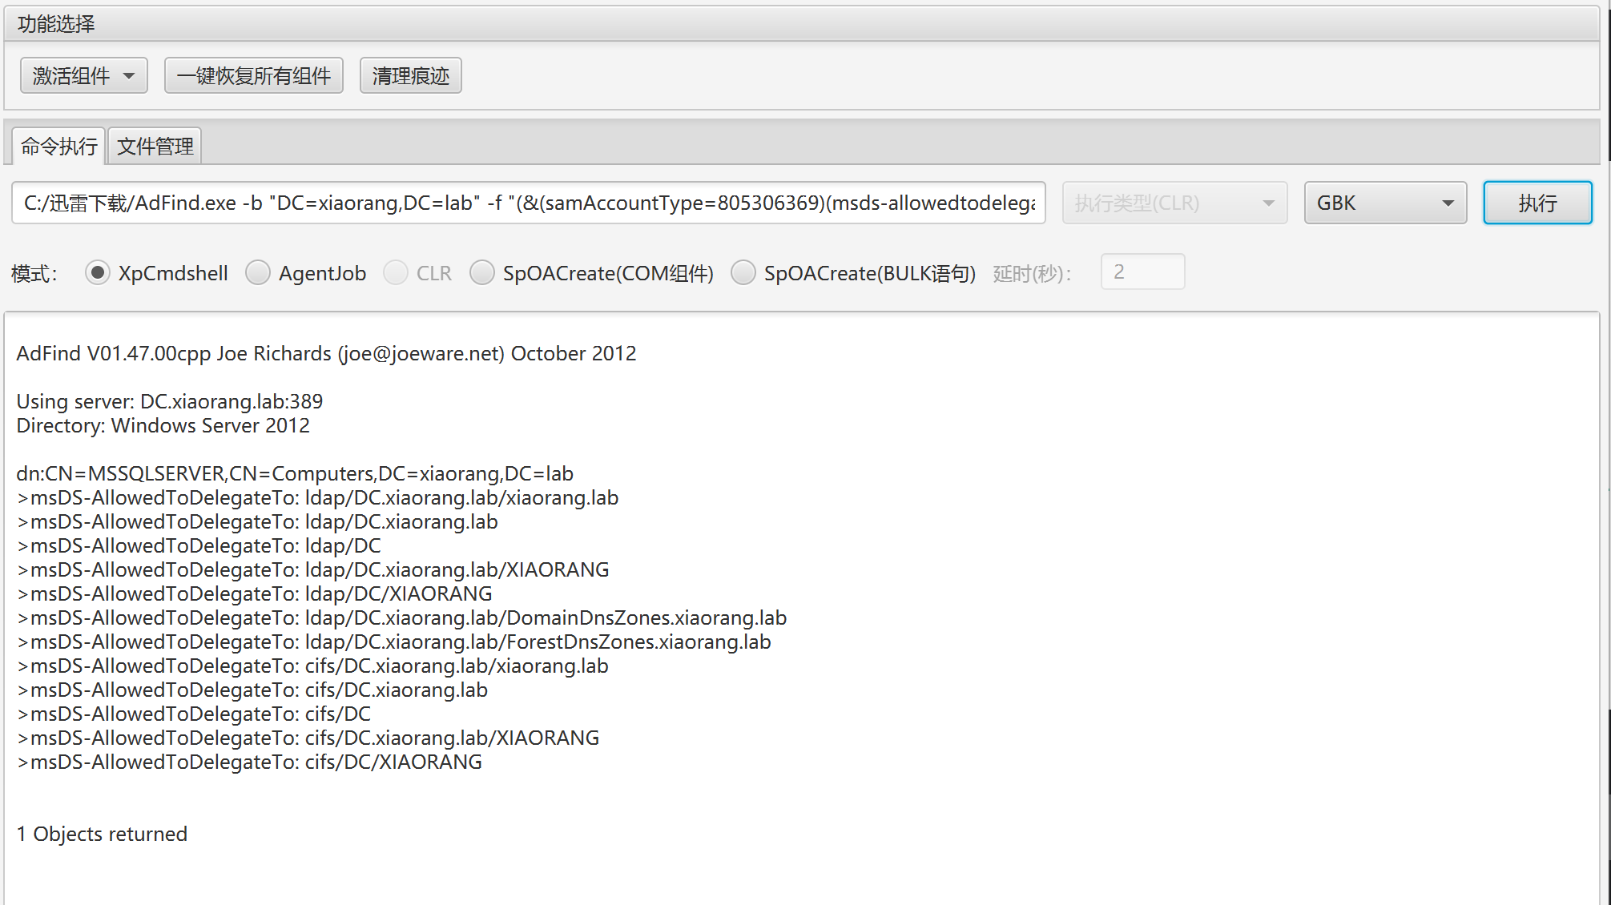
Task: Choose SpOACreate(COM组件) mode option
Action: [x=482, y=273]
